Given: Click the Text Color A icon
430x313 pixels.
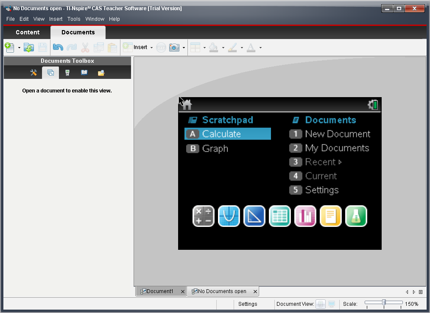Looking at the screenshot, I should [251, 48].
